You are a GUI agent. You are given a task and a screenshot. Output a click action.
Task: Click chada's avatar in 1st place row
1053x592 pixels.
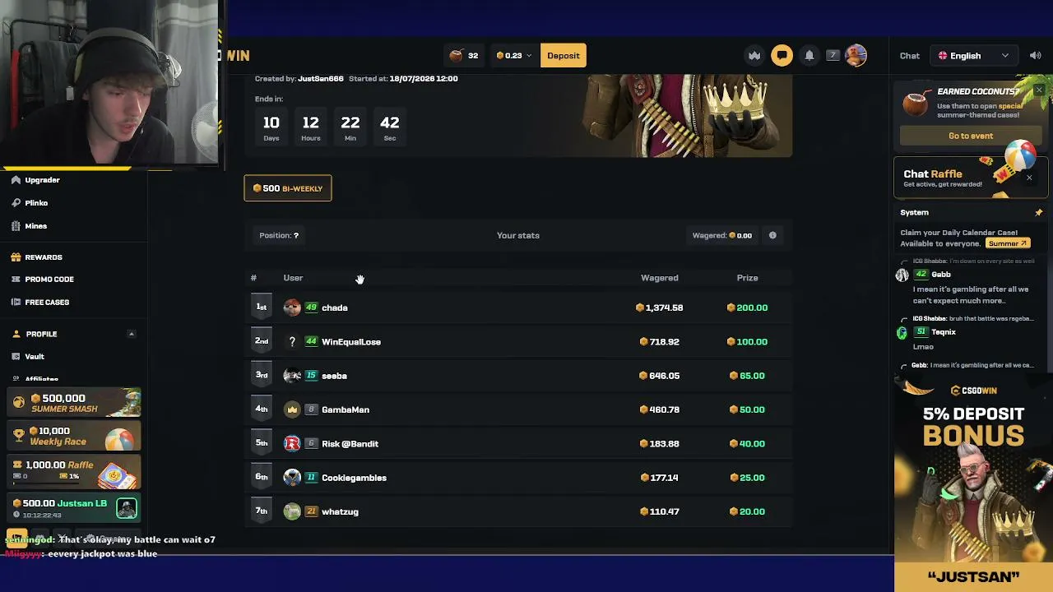click(292, 308)
